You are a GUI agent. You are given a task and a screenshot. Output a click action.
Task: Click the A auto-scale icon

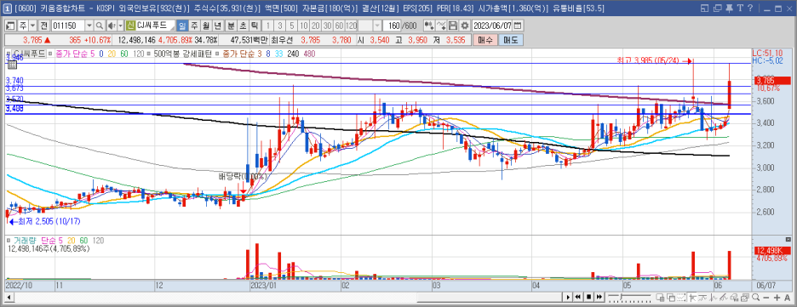(x=788, y=298)
